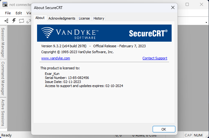Click the Disconnect chain-link toolbar icon
The height and width of the screenshot is (138, 209).
(29, 21)
